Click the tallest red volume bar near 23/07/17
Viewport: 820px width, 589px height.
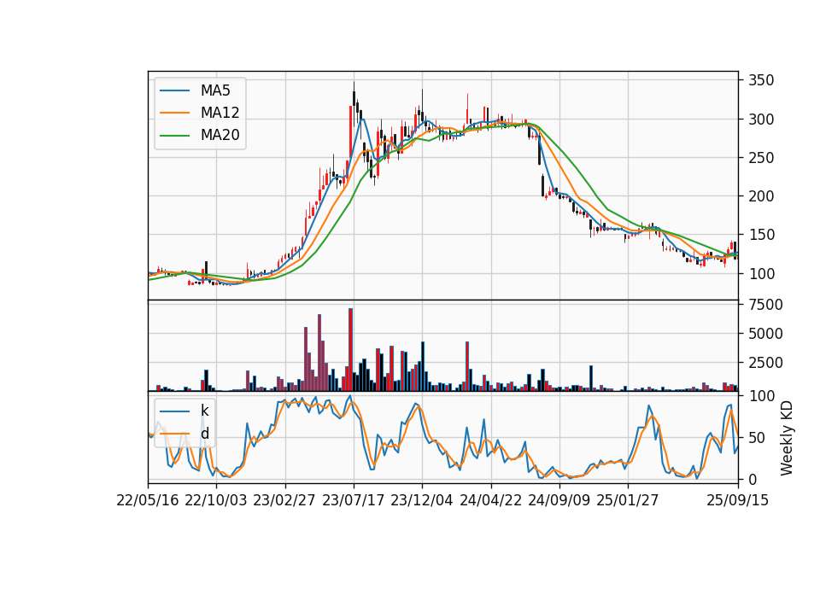pos(350,350)
